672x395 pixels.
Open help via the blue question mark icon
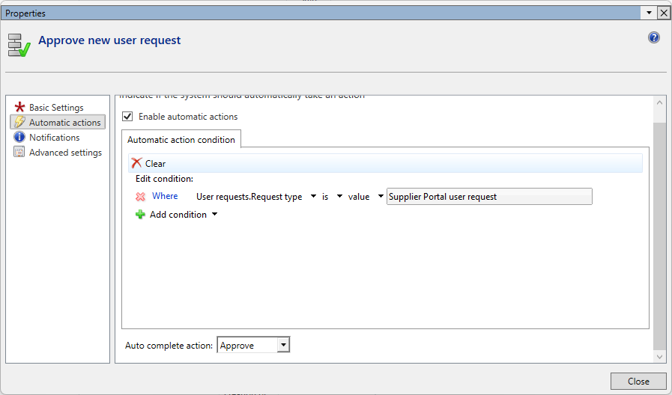[653, 37]
